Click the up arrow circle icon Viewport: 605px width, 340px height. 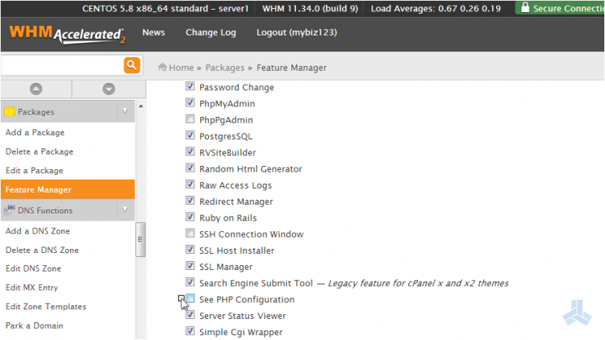pos(35,89)
